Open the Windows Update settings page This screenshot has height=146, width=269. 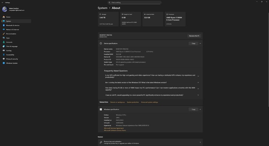[16, 63]
